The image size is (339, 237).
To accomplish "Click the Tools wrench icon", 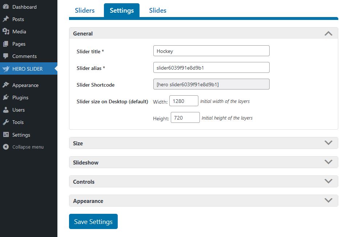I will click(6, 122).
